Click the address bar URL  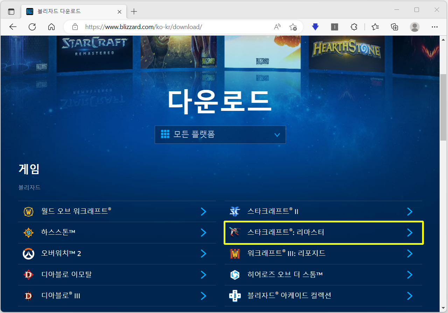[143, 27]
